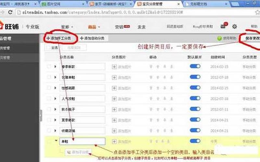
Task: Expand the 性感高跟 category arrow
Action: 55,88
